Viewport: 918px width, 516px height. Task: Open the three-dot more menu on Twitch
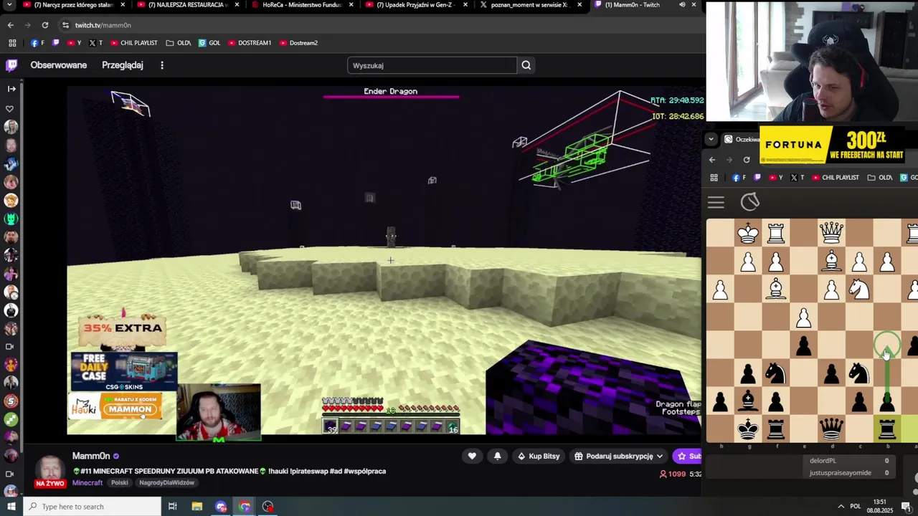pyautogui.click(x=162, y=65)
